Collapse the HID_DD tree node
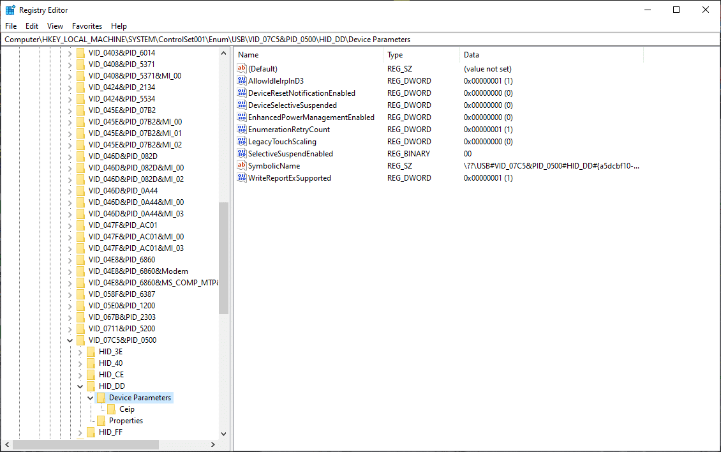 (x=80, y=386)
